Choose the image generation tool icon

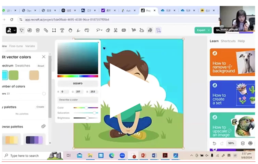[x=30, y=30]
